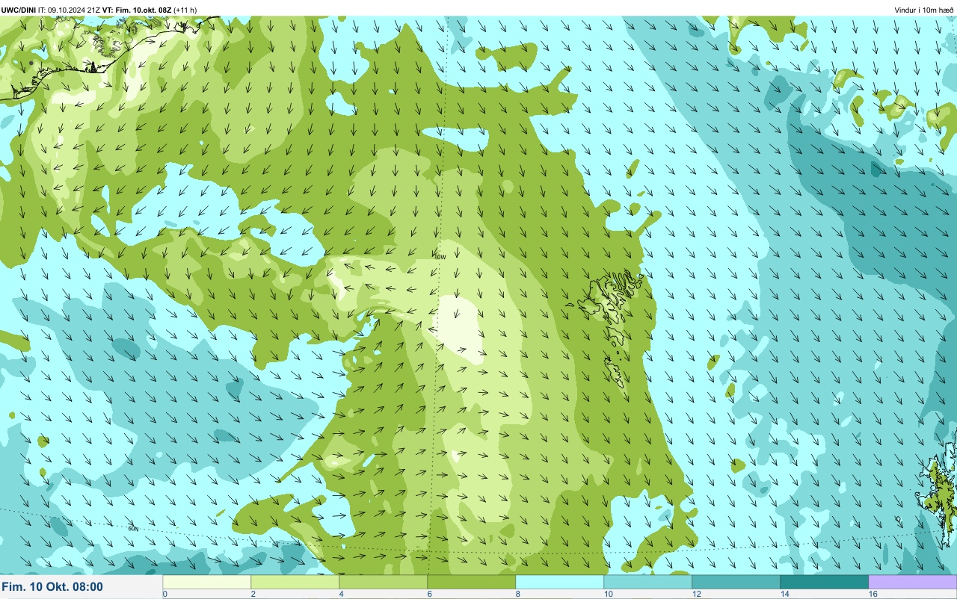Image resolution: width=957 pixels, height=599 pixels.
Task: Select the pale cyan 8–10 legend swatch
Action: pos(559,582)
